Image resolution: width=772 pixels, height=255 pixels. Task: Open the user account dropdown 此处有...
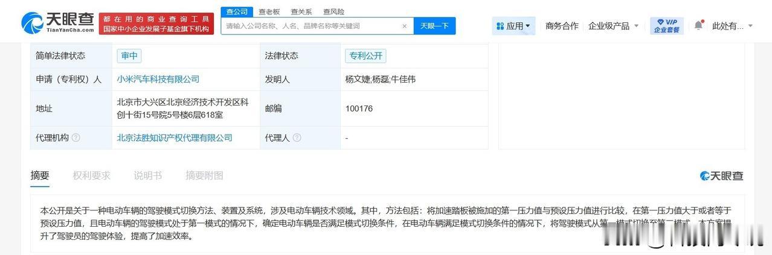(733, 26)
